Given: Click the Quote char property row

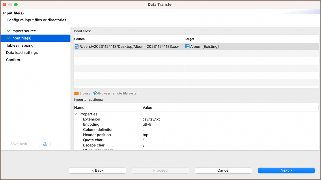Looking at the screenshot, I should pos(93,140).
